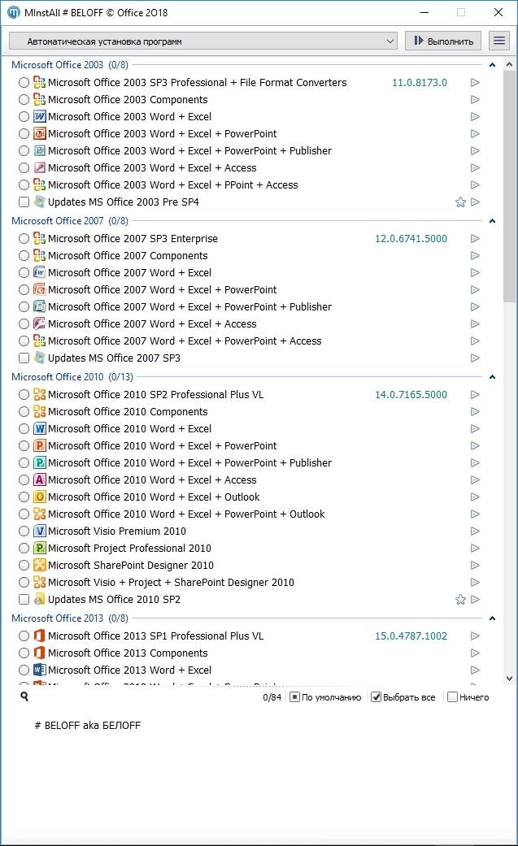The width and height of the screenshot is (518, 846).
Task: Click the scrollbar down arrow
Action: [509, 679]
